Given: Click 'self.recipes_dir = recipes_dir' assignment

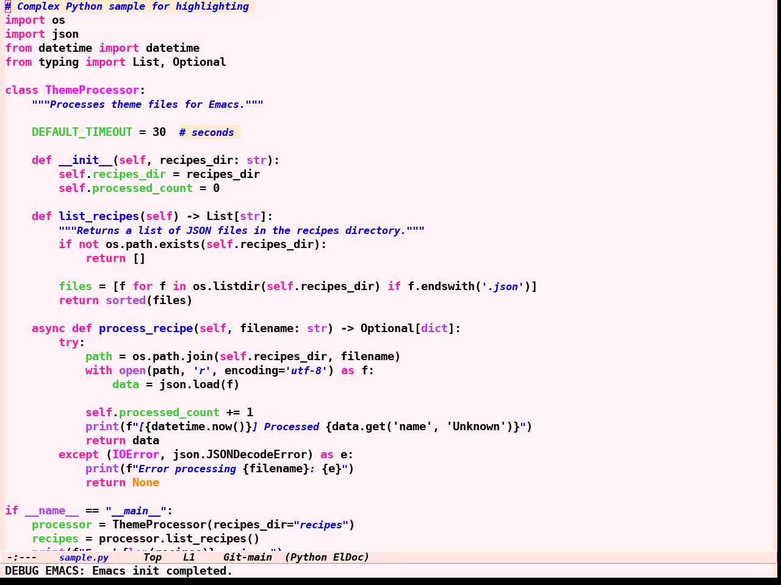Looking at the screenshot, I should click(159, 174).
